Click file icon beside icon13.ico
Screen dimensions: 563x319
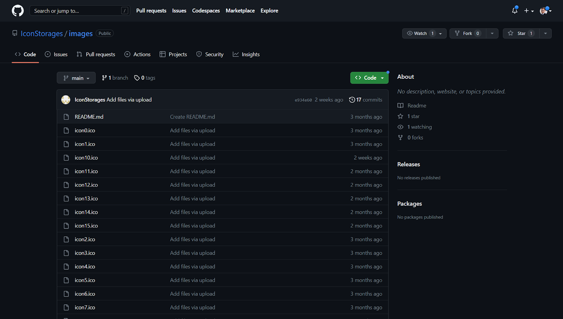(x=66, y=198)
